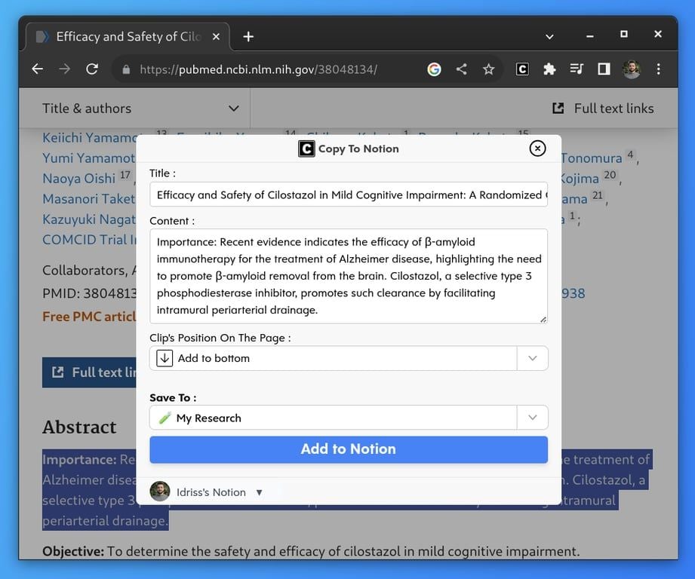This screenshot has width=695, height=579.
Task: Click the highlighted periarterial drainage text
Action: click(105, 520)
